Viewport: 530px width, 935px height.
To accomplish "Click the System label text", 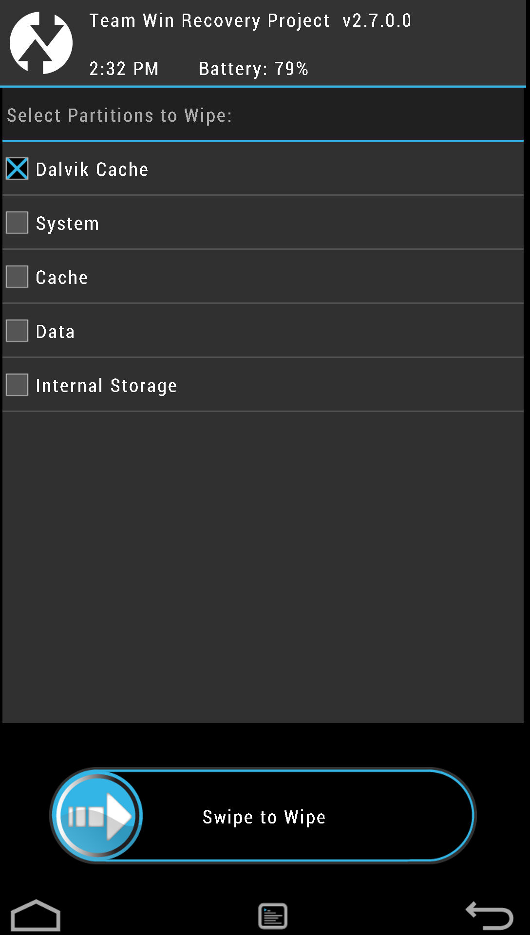I will click(68, 224).
